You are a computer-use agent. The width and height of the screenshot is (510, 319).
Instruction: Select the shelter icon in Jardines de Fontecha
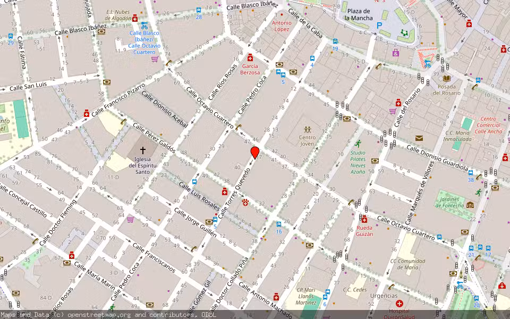point(470,205)
